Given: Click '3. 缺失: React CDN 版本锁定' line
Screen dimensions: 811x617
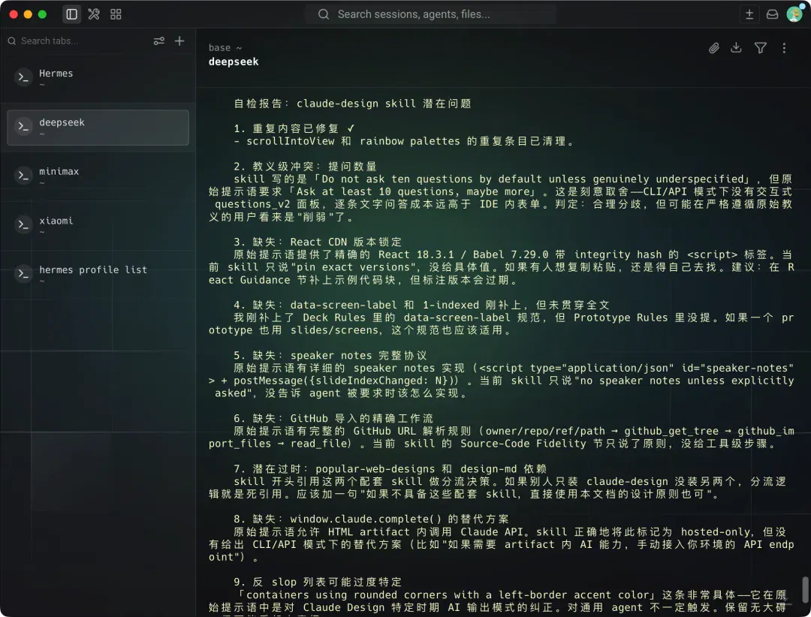Looking at the screenshot, I should (318, 242).
